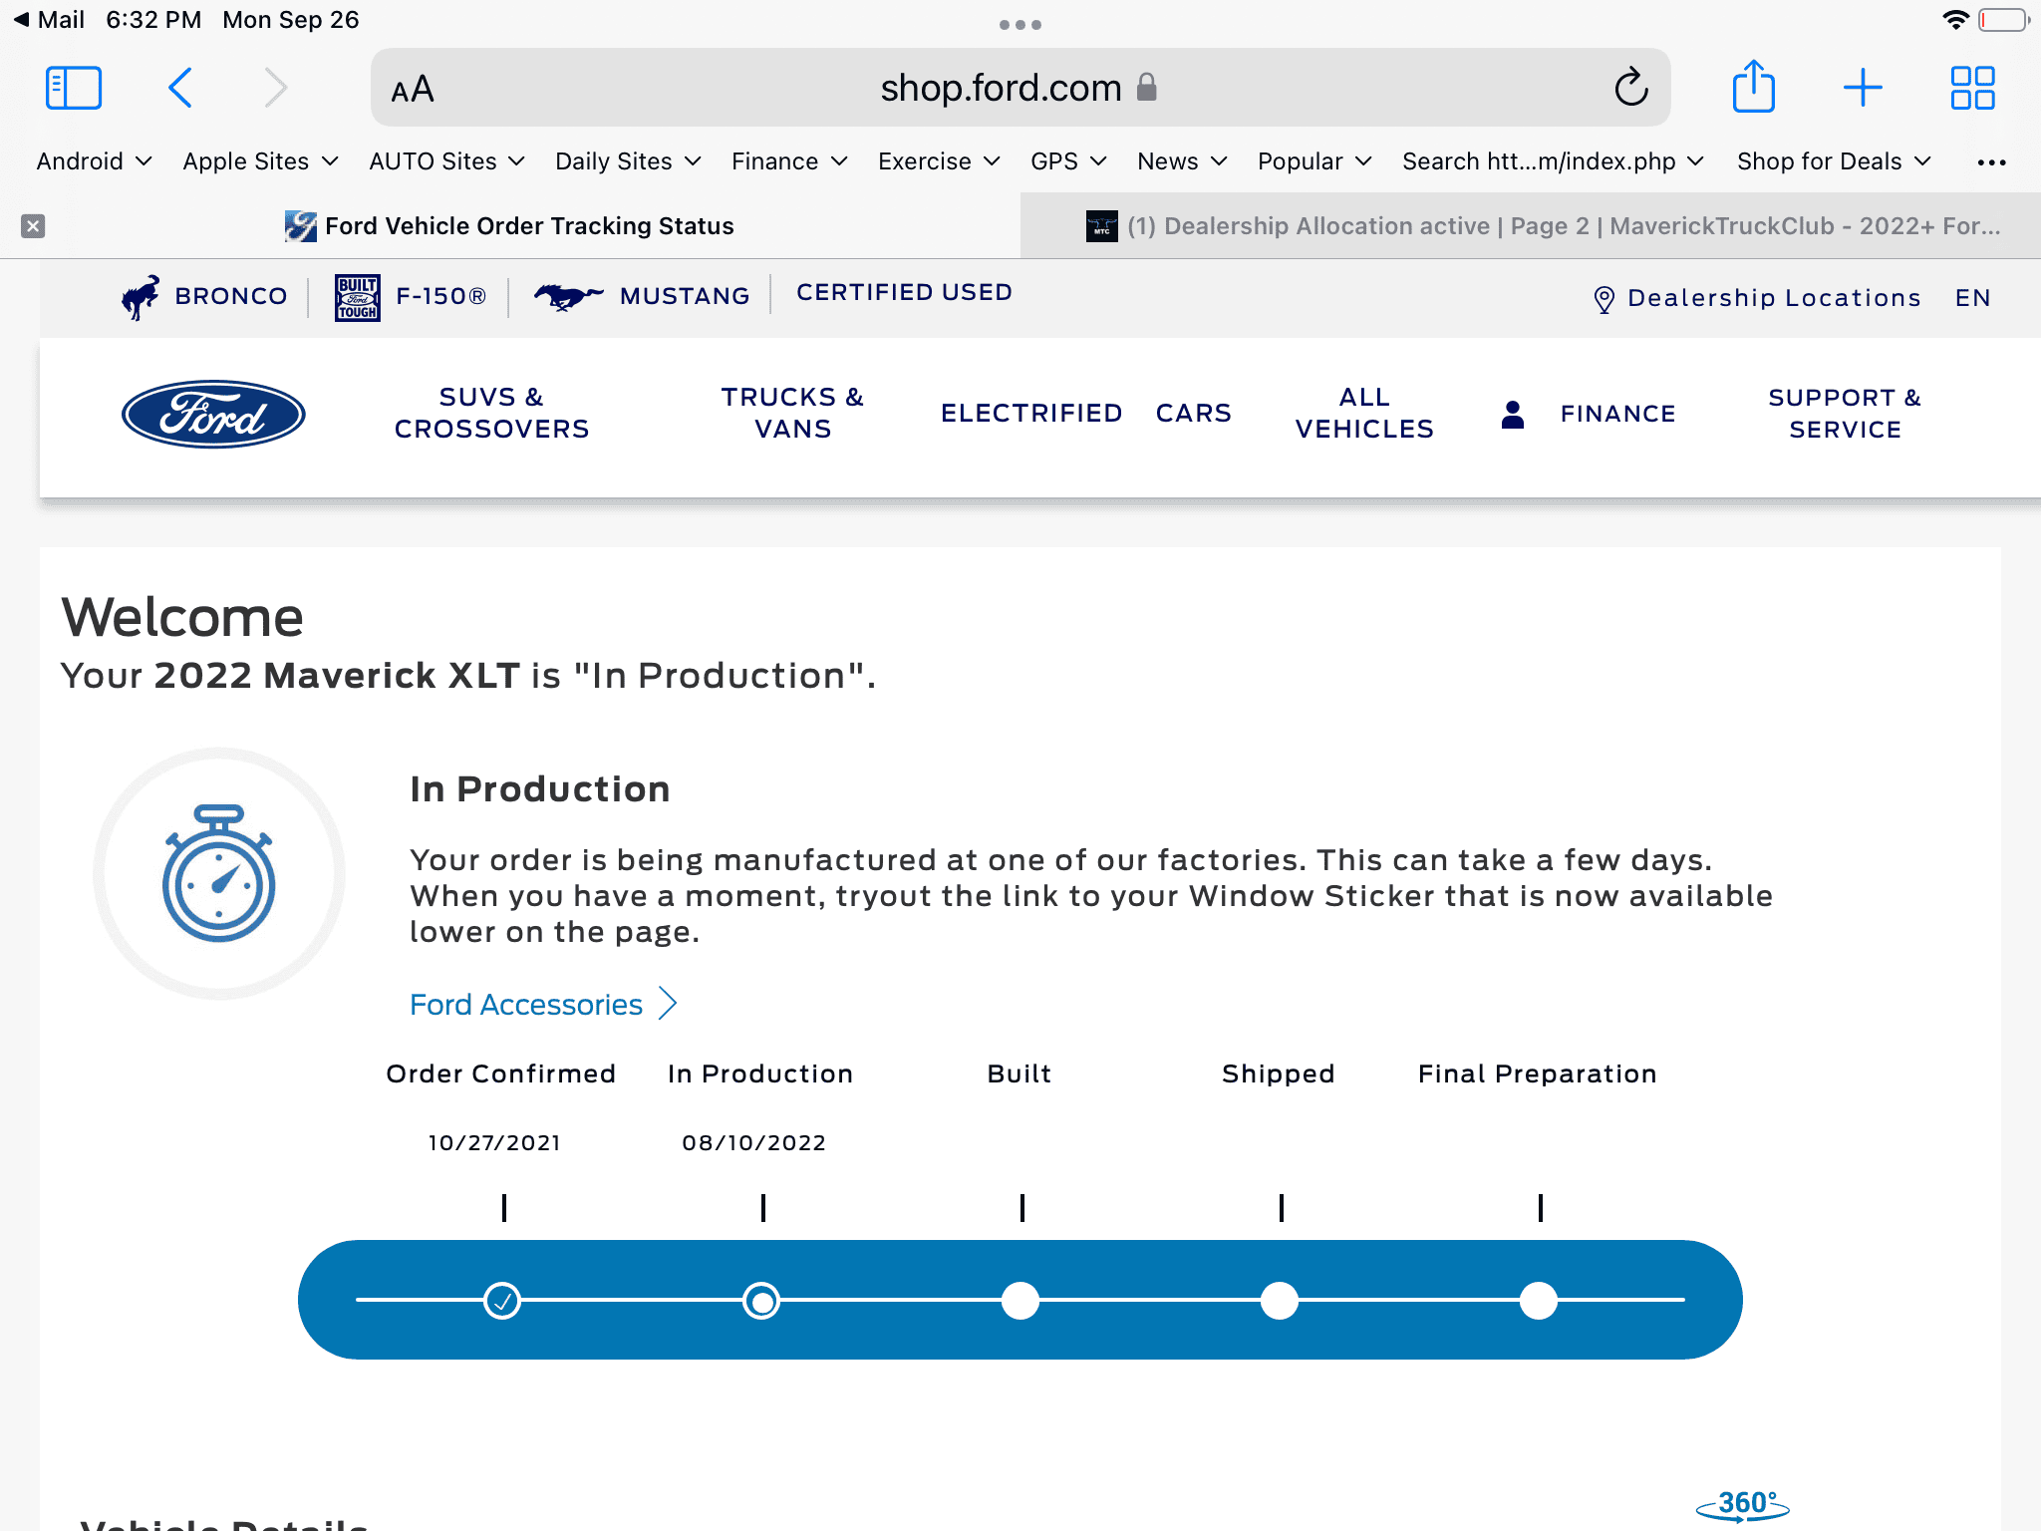Open the Safari sidebar panel
Screen dimensions: 2041x1531
(x=74, y=88)
